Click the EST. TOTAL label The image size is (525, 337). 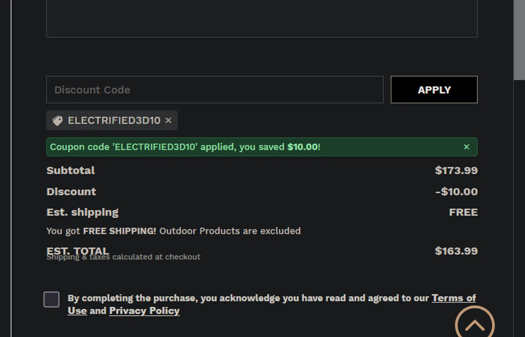tap(78, 250)
